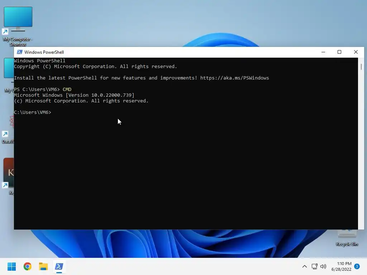
Task: Launch Google Chrome from the taskbar
Action: 27,266
